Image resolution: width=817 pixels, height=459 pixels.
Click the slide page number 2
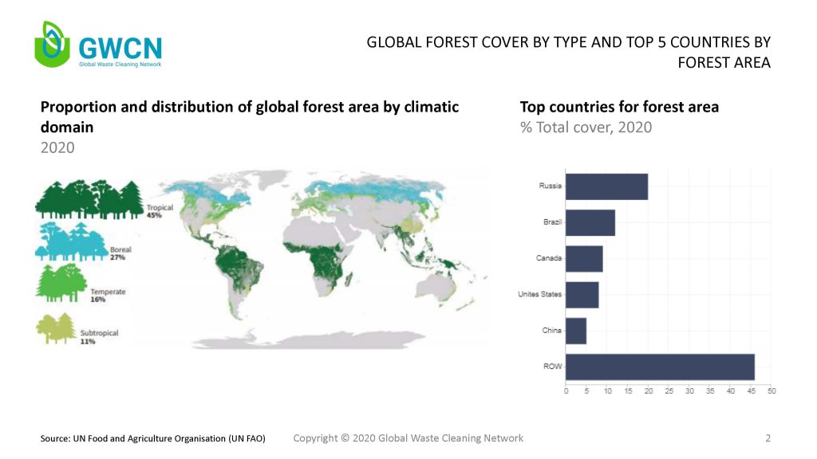pos(768,438)
